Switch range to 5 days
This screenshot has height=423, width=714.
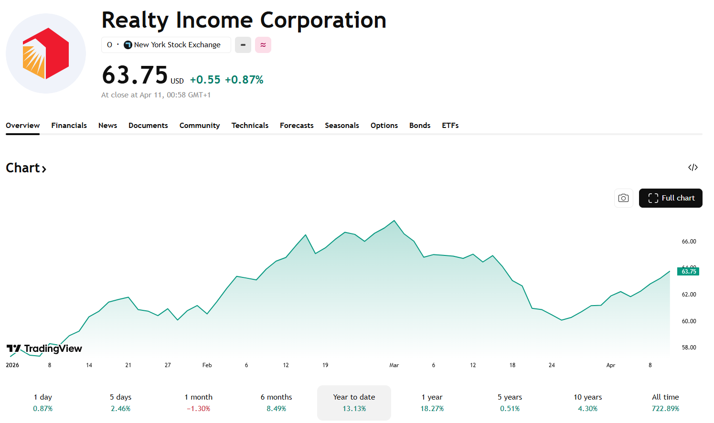pyautogui.click(x=120, y=402)
